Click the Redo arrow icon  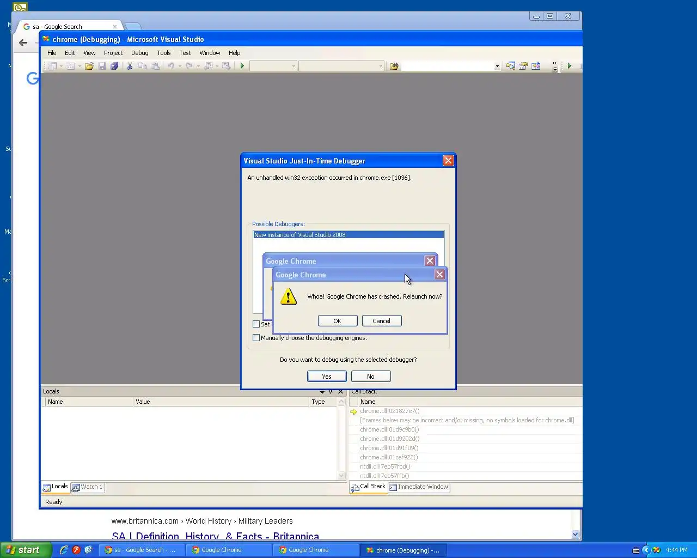(189, 66)
